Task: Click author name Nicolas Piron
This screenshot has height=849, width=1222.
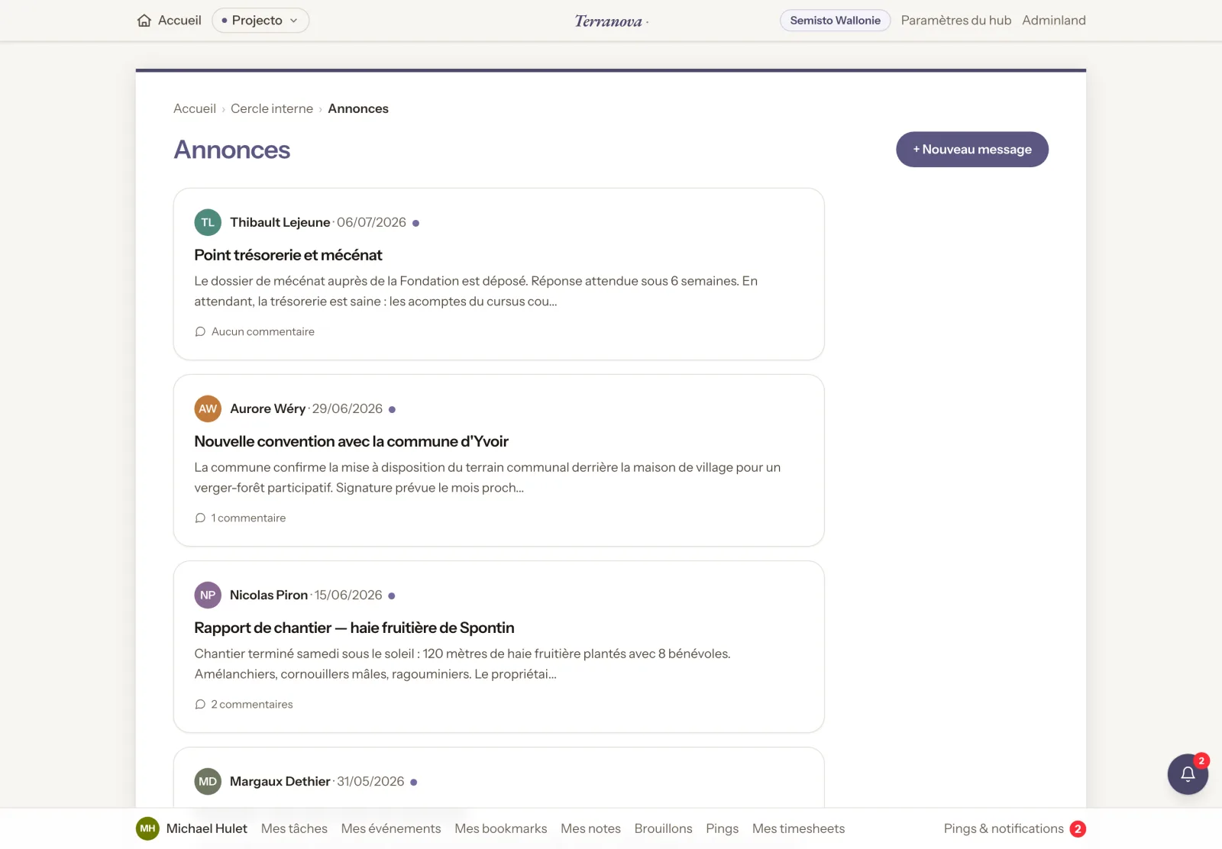Action: click(x=269, y=595)
